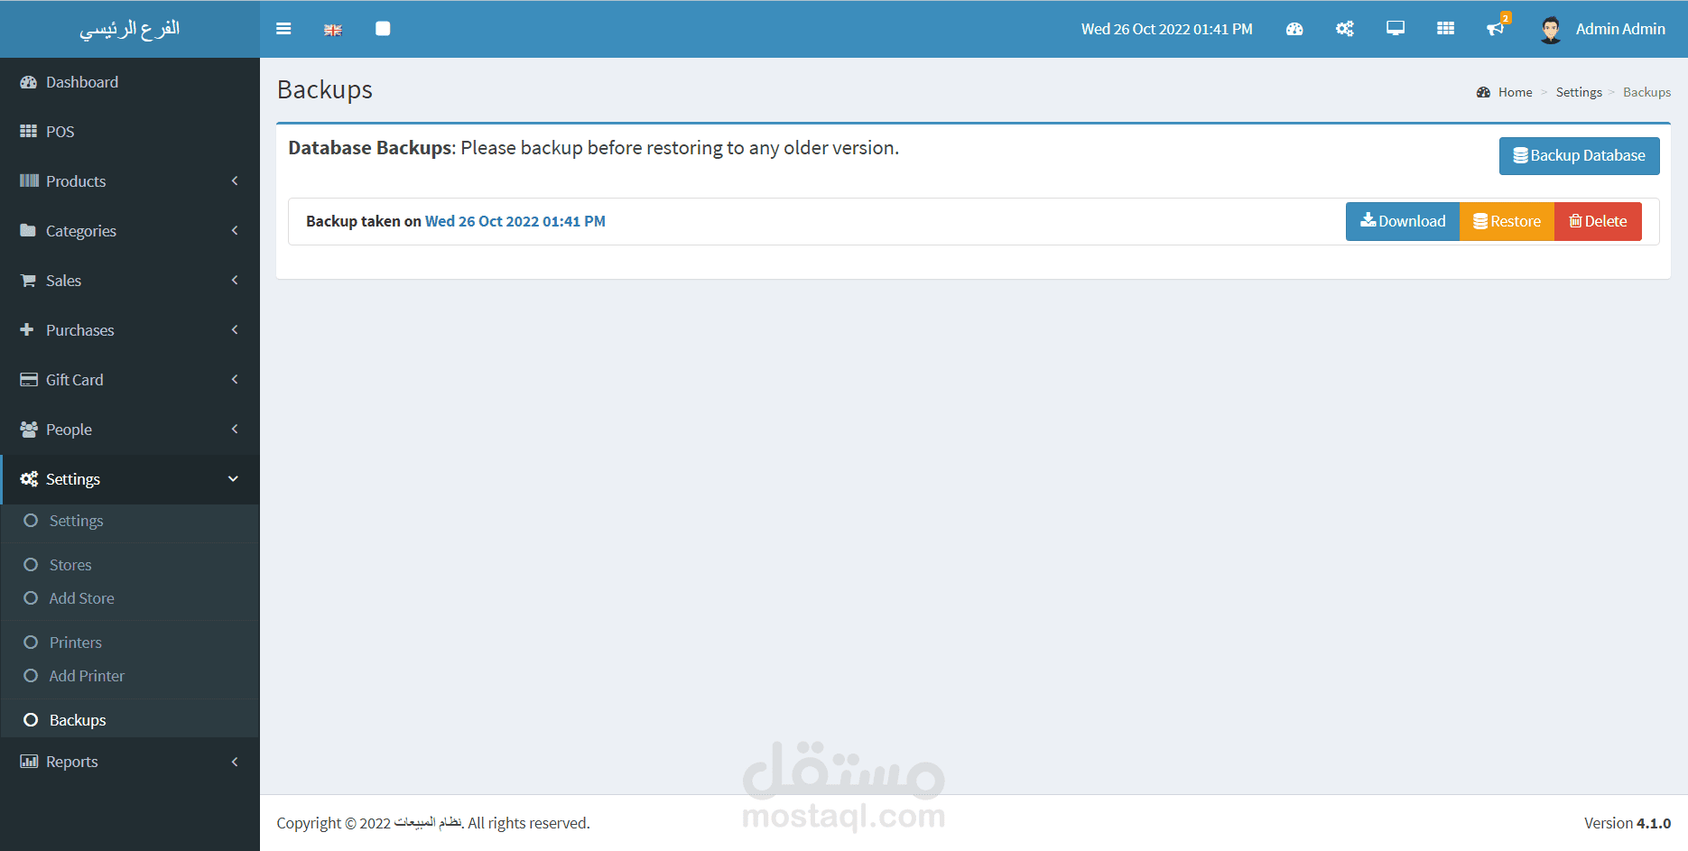Click the Gift Card icon in the sidebar
The image size is (1688, 851).
(x=29, y=380)
